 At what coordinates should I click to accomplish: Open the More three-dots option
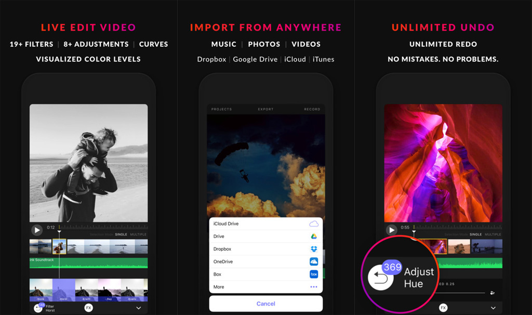313,287
